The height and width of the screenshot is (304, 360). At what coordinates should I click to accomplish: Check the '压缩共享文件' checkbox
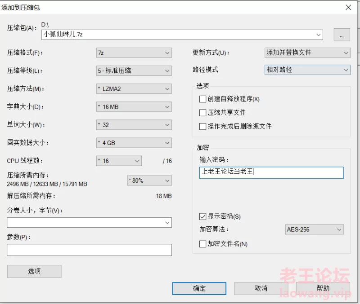(202, 112)
